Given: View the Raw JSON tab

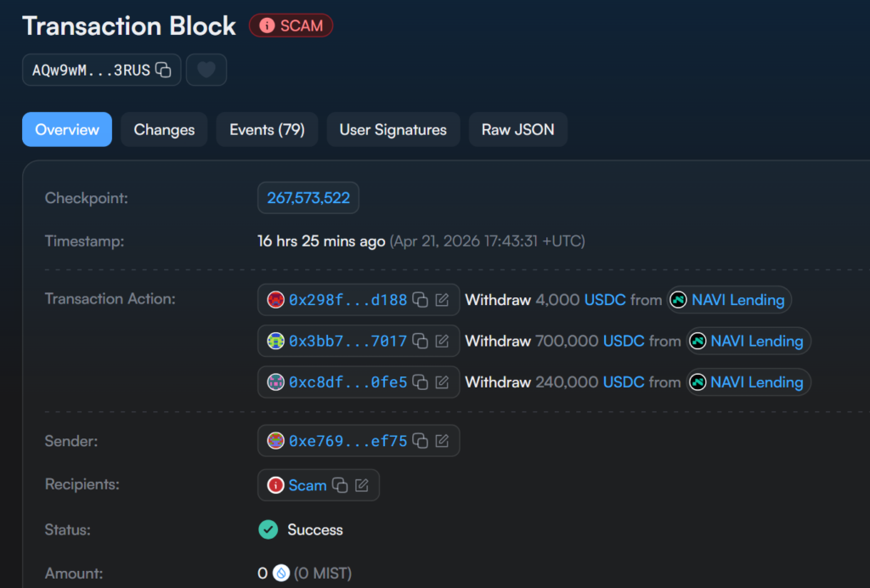Looking at the screenshot, I should point(518,129).
